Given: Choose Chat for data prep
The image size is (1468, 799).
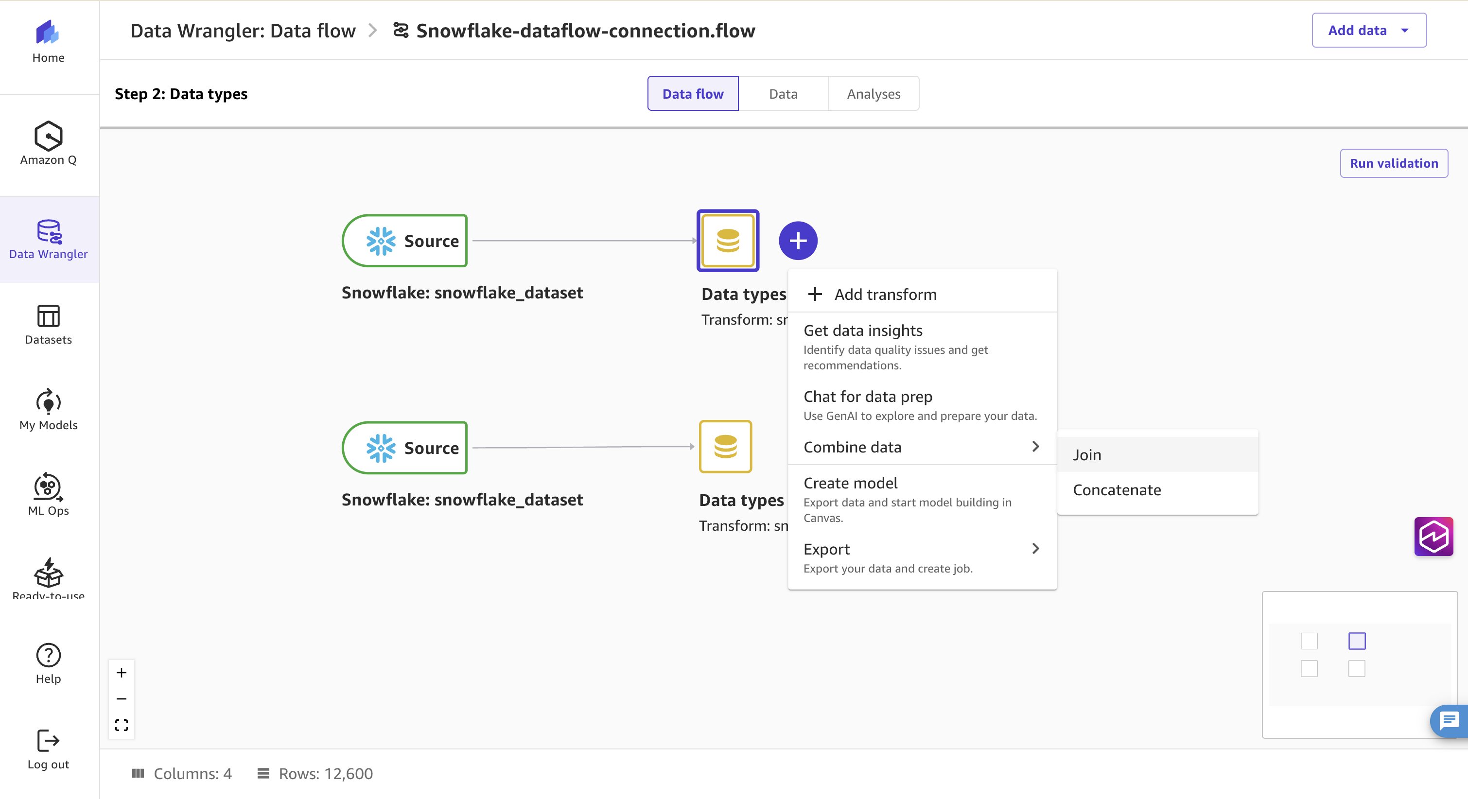Looking at the screenshot, I should coord(922,405).
